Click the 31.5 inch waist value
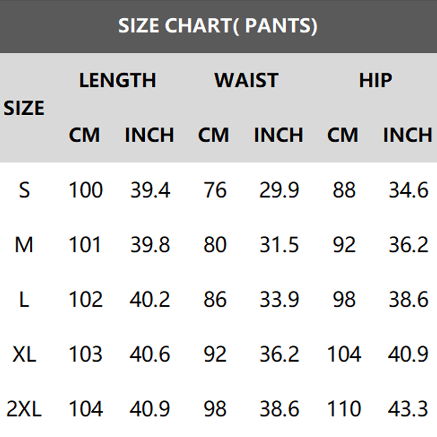This screenshot has width=437, height=437. tap(279, 245)
